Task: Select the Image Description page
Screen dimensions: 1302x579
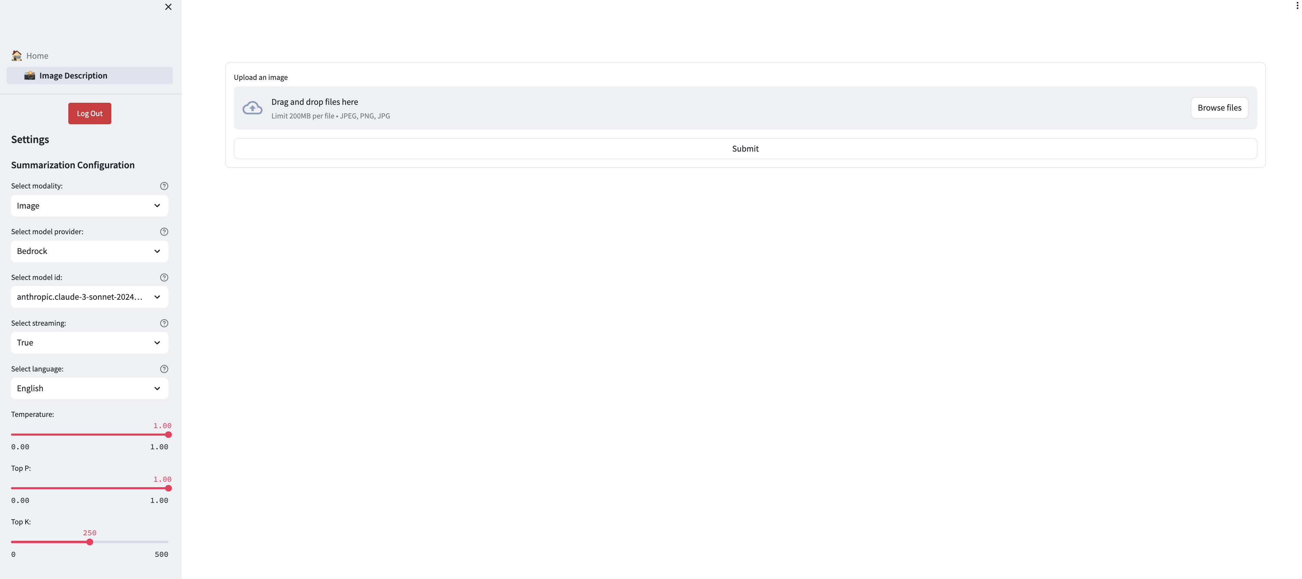Action: (73, 76)
